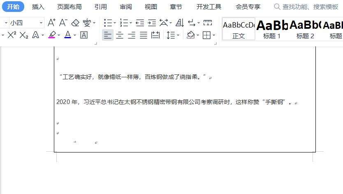This screenshot has height=194, width=343.
Task: Open the tab stops ruler icon
Action: (208, 23)
